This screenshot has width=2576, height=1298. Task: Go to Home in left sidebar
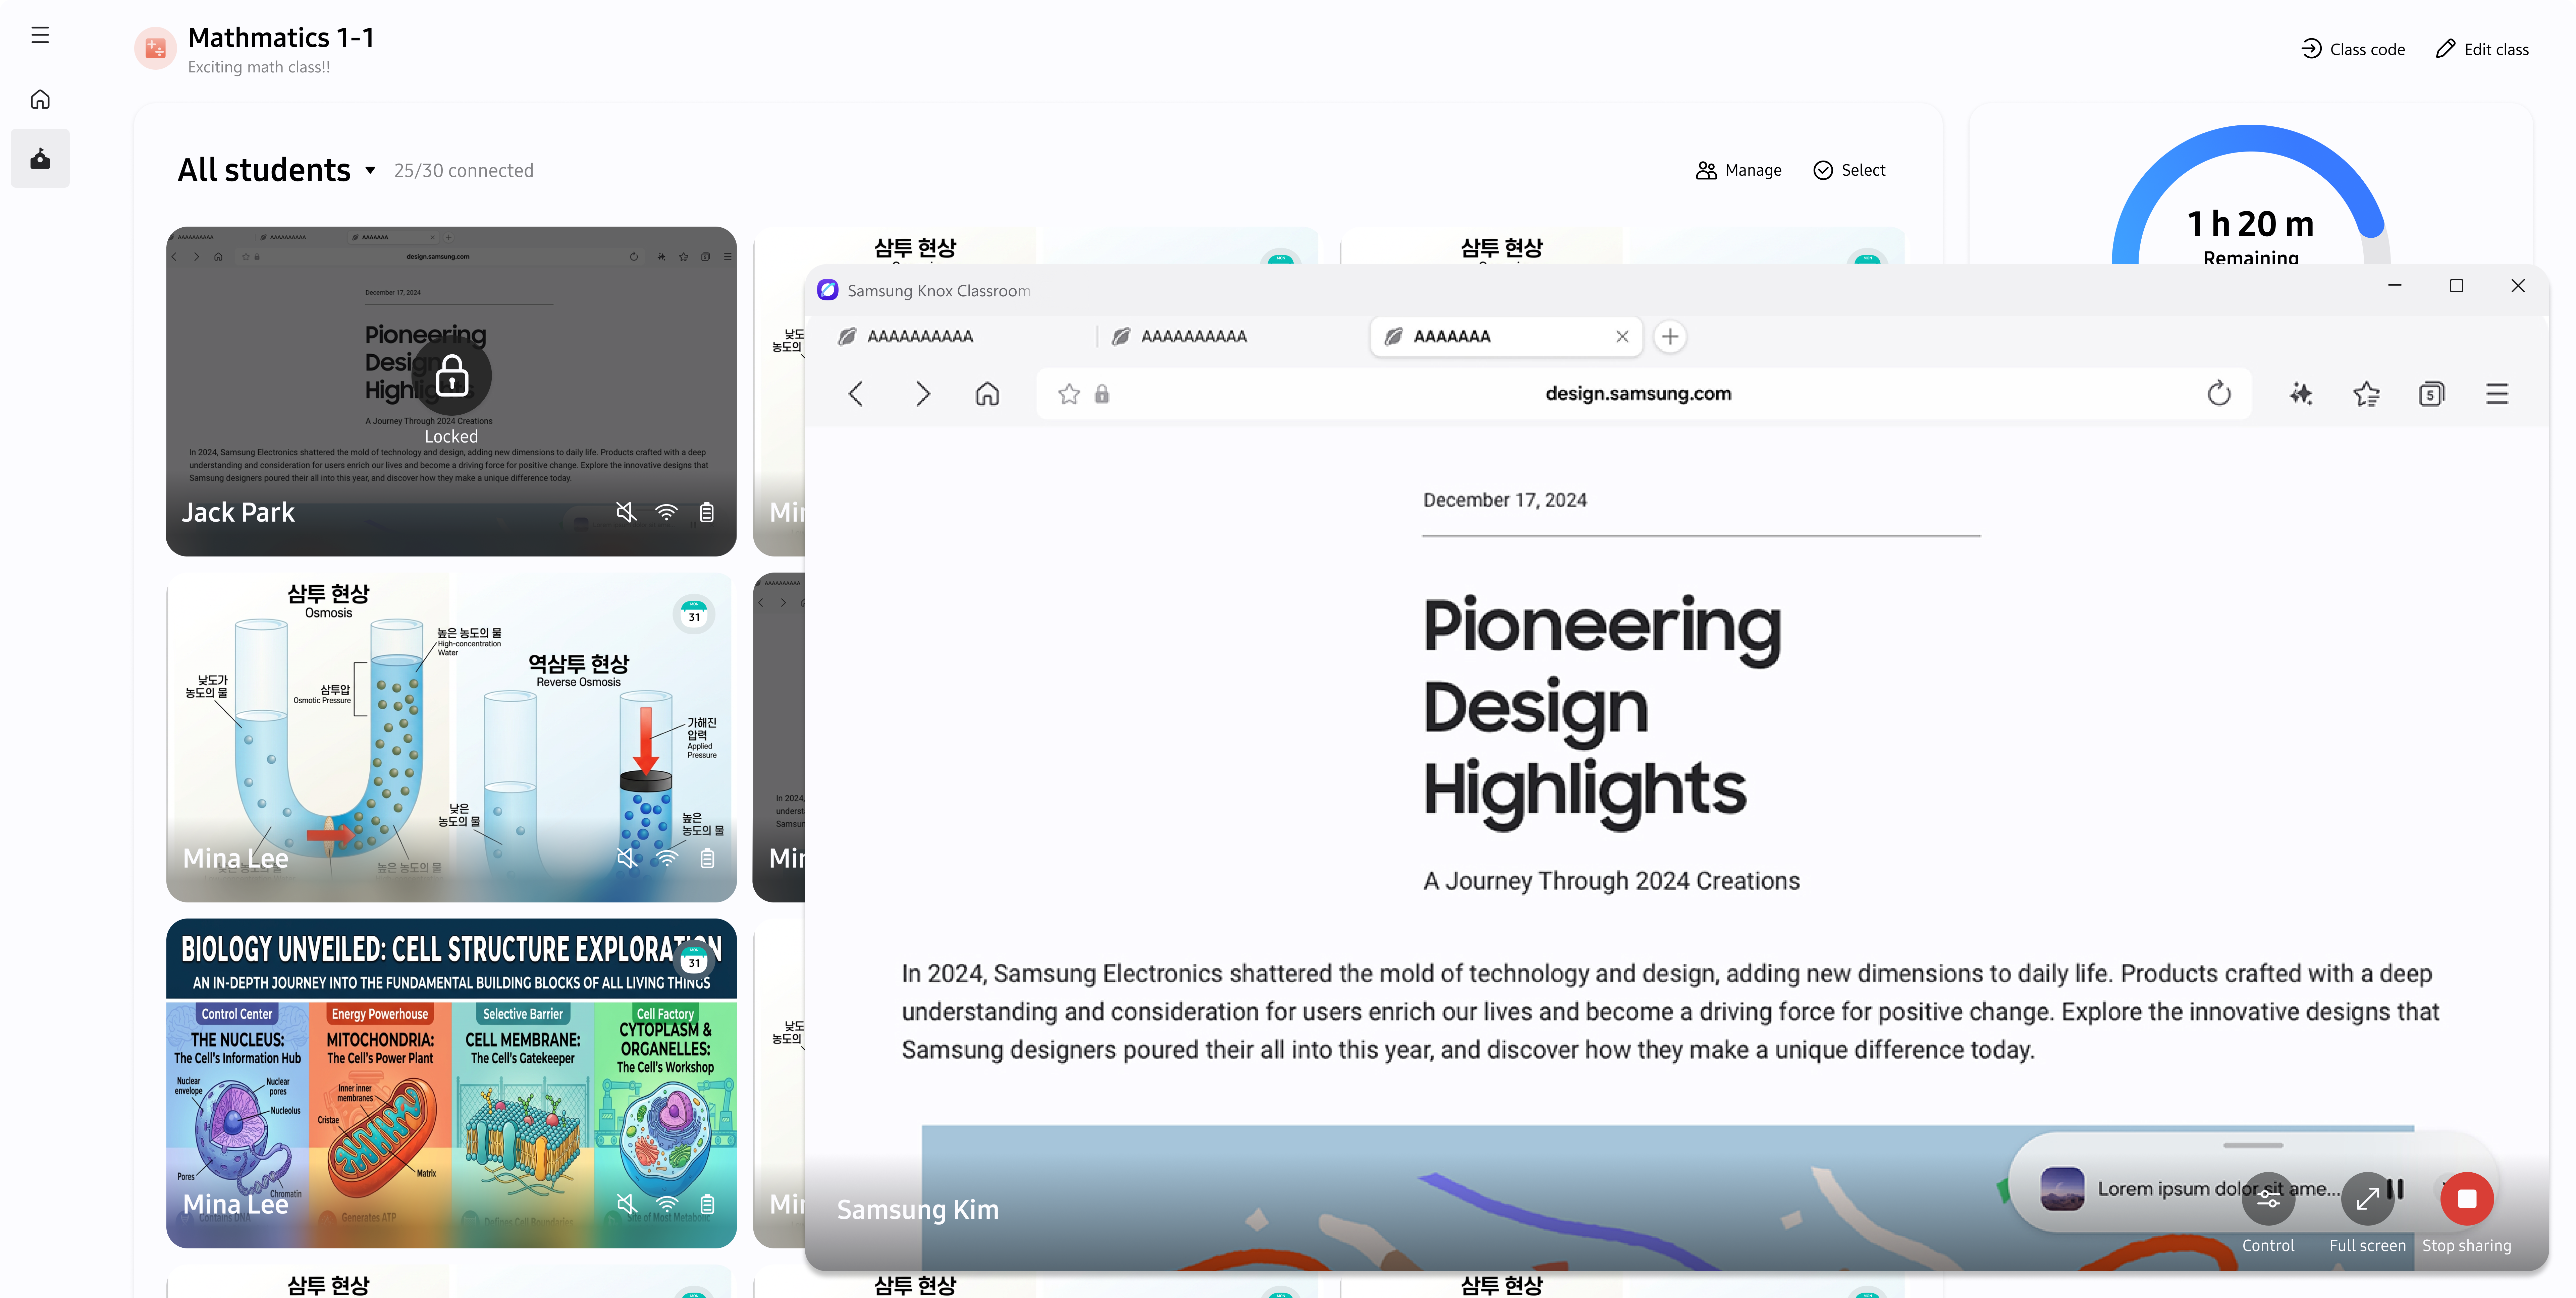pos(40,99)
